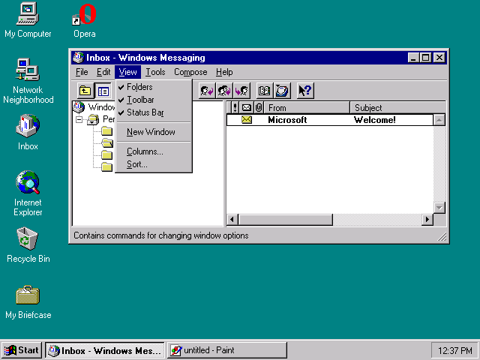Click the Up One Level folder toolbar icon
Viewport: 480px width, 360px height.
85,91
